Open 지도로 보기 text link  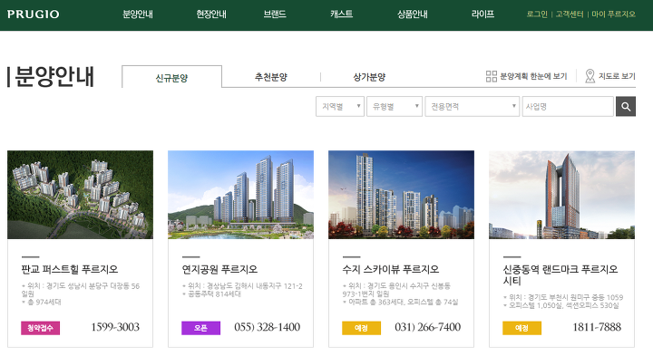[x=618, y=76]
